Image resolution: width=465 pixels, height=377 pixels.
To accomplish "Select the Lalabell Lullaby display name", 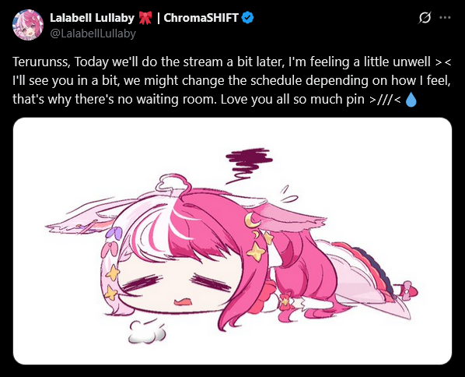I will [92, 18].
